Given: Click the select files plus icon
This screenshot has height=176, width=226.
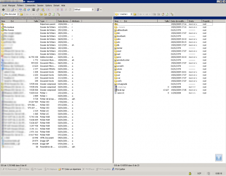Looking at the screenshot, I should [48, 9].
